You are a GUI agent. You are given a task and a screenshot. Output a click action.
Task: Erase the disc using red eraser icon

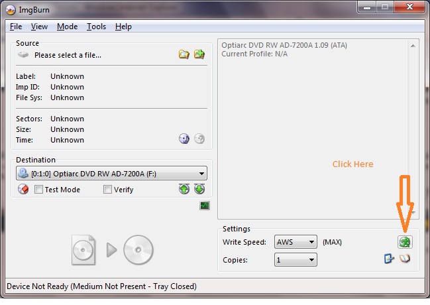click(x=23, y=189)
